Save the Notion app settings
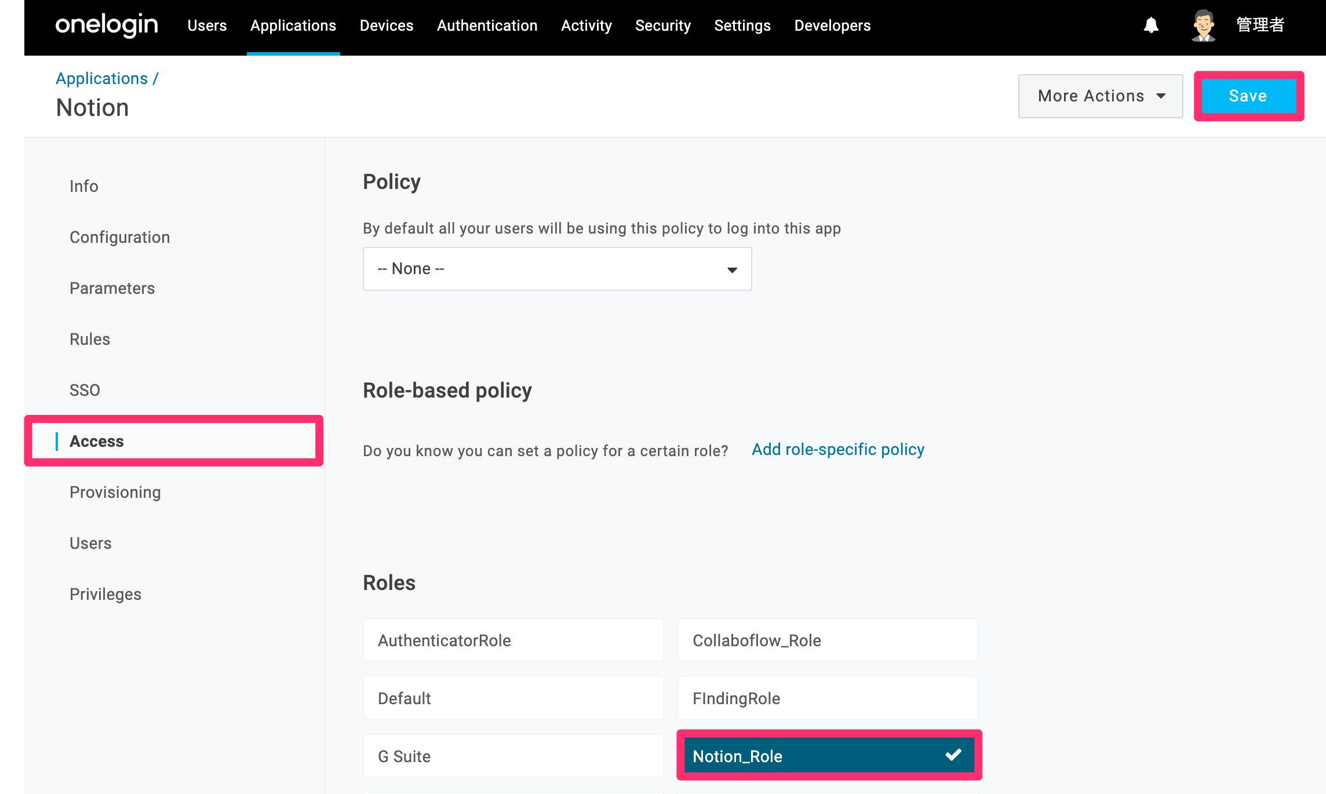 click(1248, 96)
